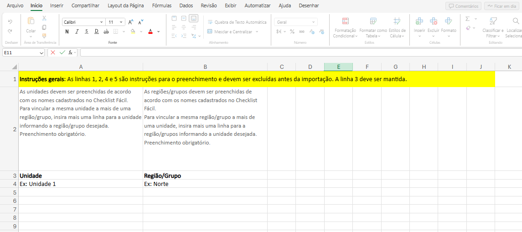522x232 pixels.
Task: Apply yellow fill color bucket
Action: pos(133,31)
